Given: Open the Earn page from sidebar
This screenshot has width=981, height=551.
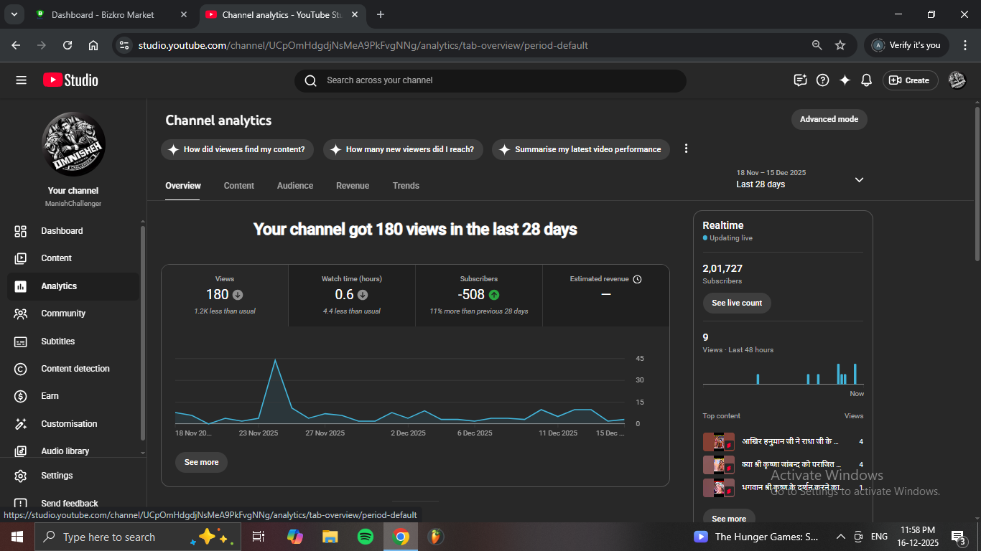Looking at the screenshot, I should coord(50,396).
